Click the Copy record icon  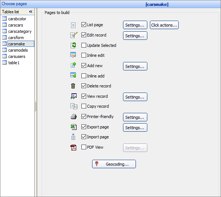click(74, 106)
